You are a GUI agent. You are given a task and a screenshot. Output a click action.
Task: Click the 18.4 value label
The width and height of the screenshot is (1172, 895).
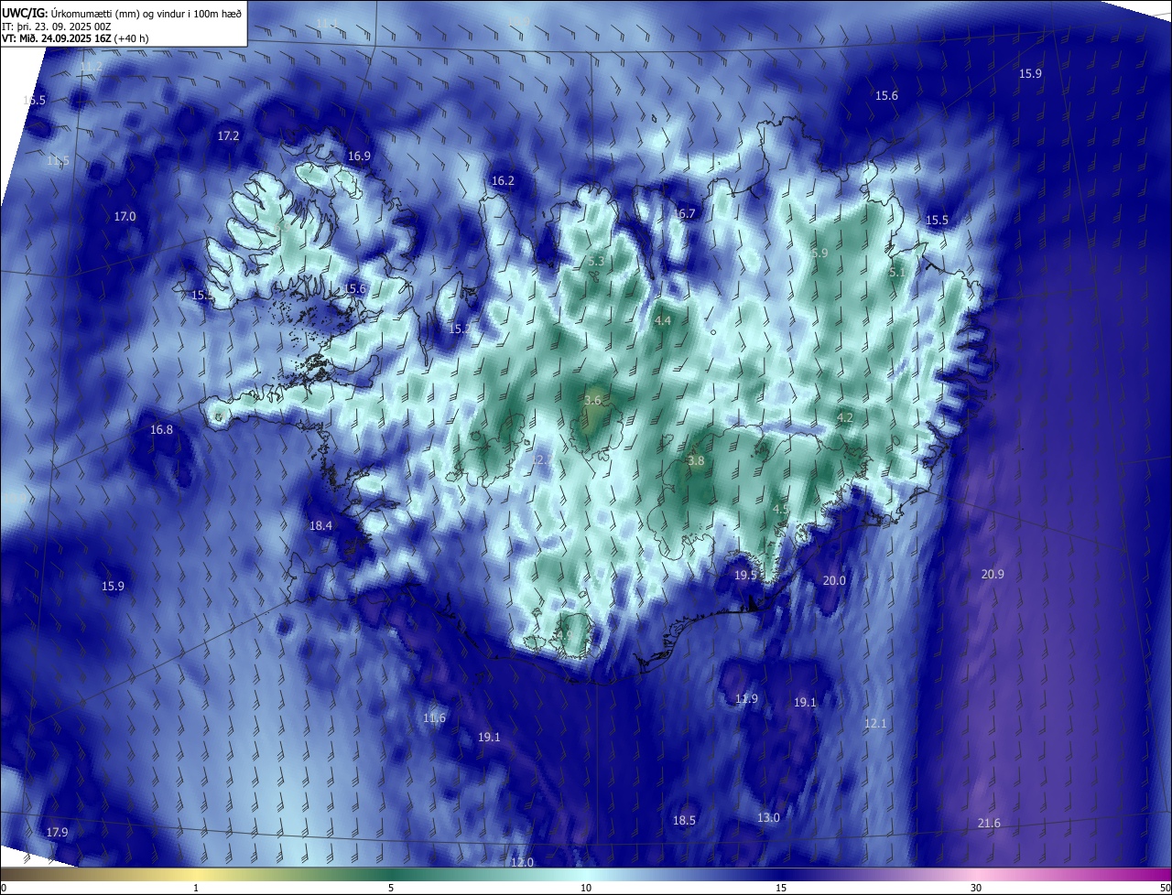click(x=320, y=525)
